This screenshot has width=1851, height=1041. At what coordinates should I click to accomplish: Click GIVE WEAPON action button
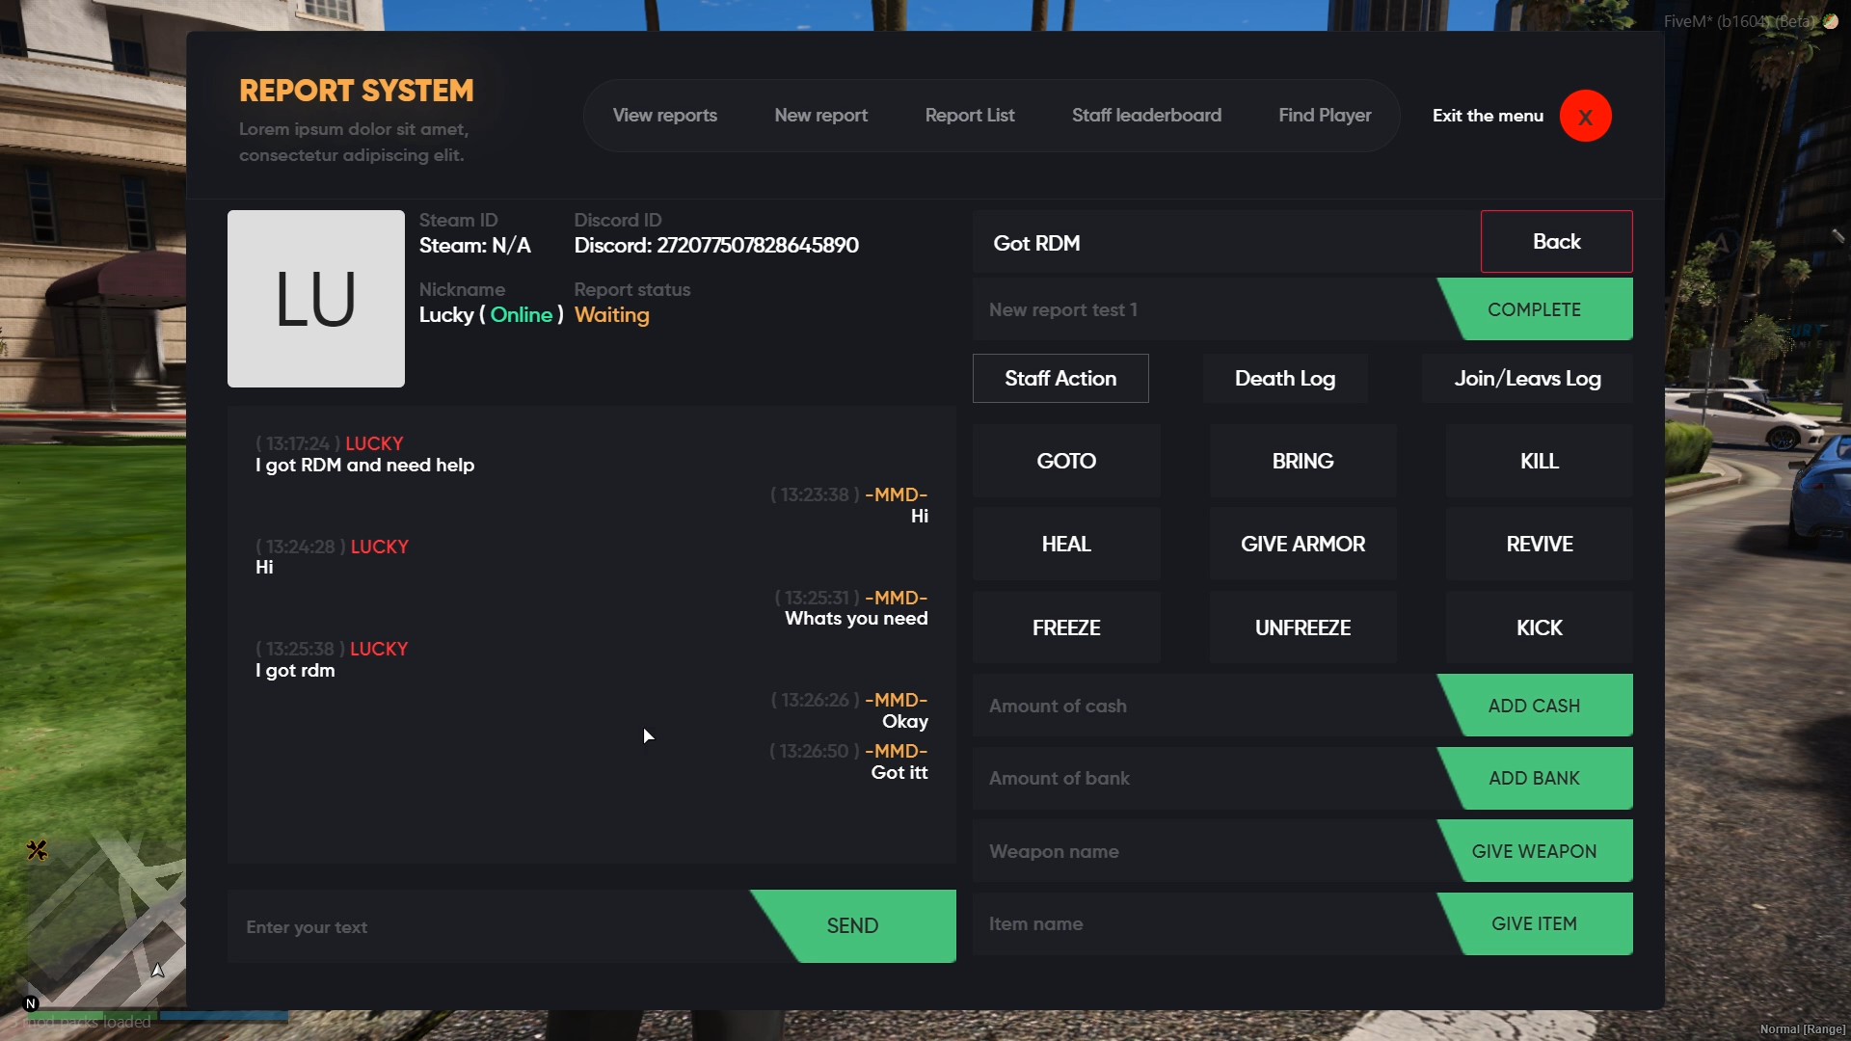(1533, 850)
